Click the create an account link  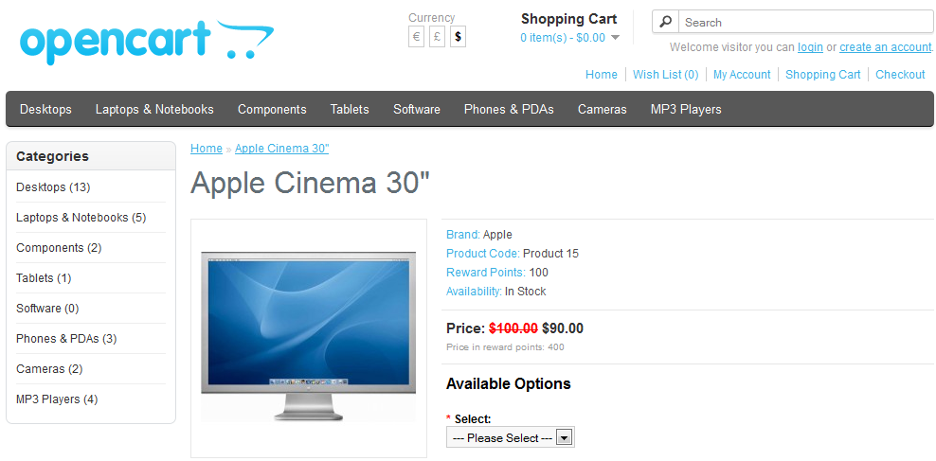(x=885, y=47)
